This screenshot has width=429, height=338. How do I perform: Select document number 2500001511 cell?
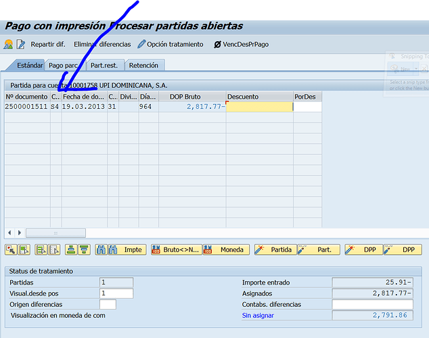pyautogui.click(x=26, y=107)
